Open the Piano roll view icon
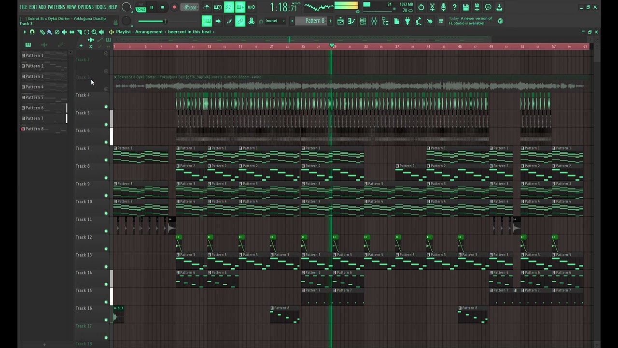The width and height of the screenshot is (618, 348). point(352,21)
